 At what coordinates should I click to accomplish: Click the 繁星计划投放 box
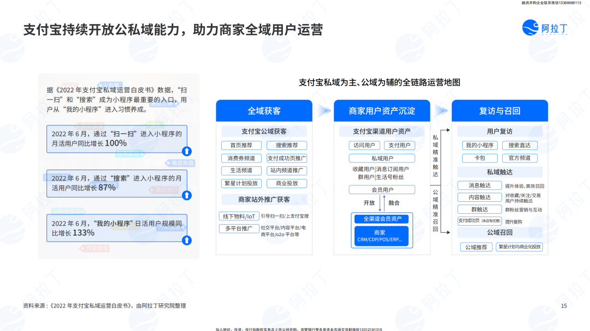tap(241, 183)
